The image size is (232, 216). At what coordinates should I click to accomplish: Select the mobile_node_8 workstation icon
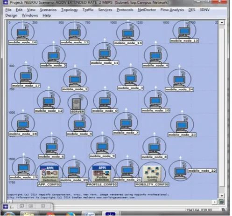click(x=154, y=149)
